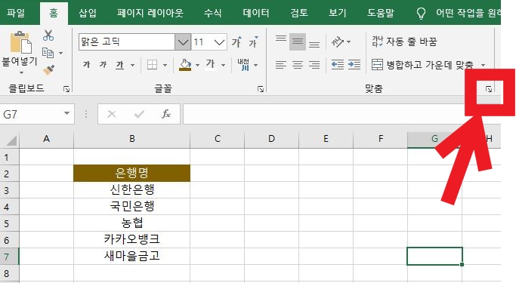This screenshot has height=283, width=516.
Task: Switch to the 수식 tab
Action: pyautogui.click(x=212, y=13)
